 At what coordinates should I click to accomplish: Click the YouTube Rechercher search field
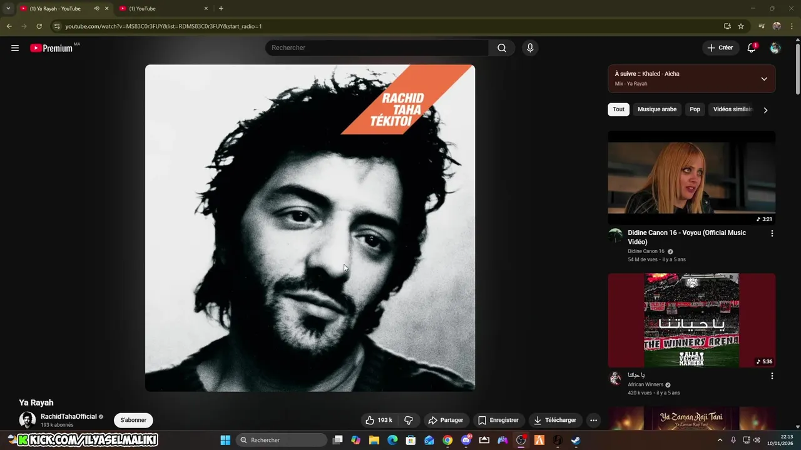377,48
